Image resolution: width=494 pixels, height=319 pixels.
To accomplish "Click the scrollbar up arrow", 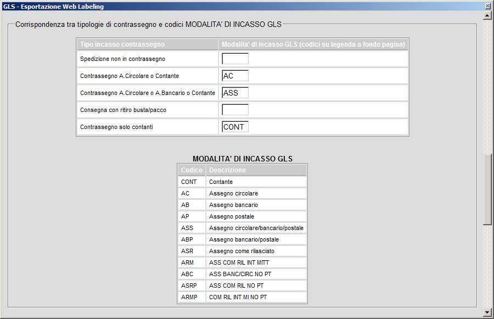I will [x=487, y=15].
